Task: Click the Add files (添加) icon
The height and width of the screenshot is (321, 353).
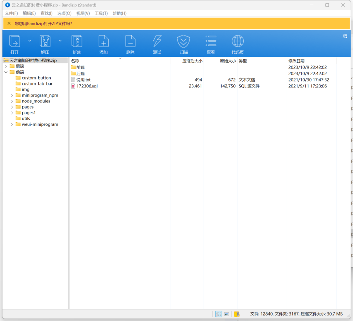Action: pyautogui.click(x=103, y=42)
